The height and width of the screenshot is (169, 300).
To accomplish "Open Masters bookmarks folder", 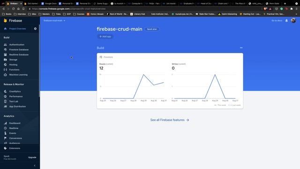I will tap(44, 14).
